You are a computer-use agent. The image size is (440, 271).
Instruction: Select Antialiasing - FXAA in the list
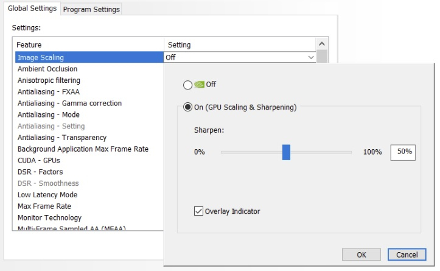pos(49,92)
